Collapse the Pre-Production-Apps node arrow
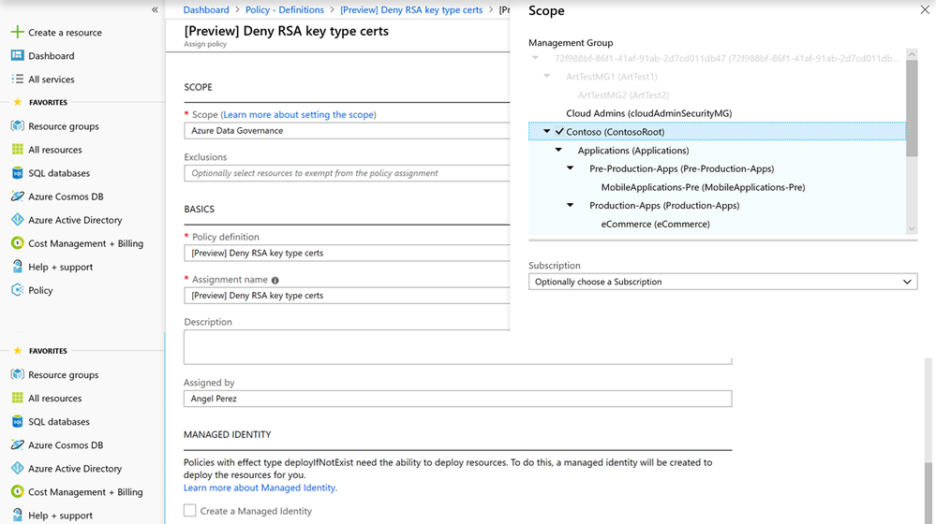 [x=570, y=168]
